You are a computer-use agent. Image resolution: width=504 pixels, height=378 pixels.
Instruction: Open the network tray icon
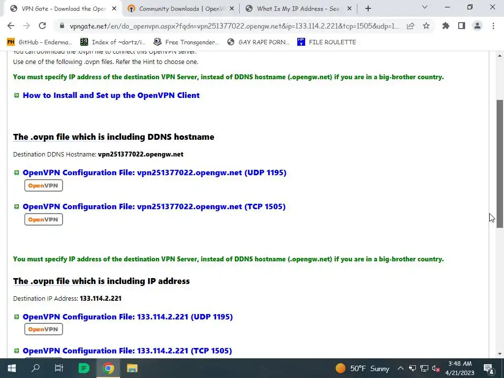424,368
